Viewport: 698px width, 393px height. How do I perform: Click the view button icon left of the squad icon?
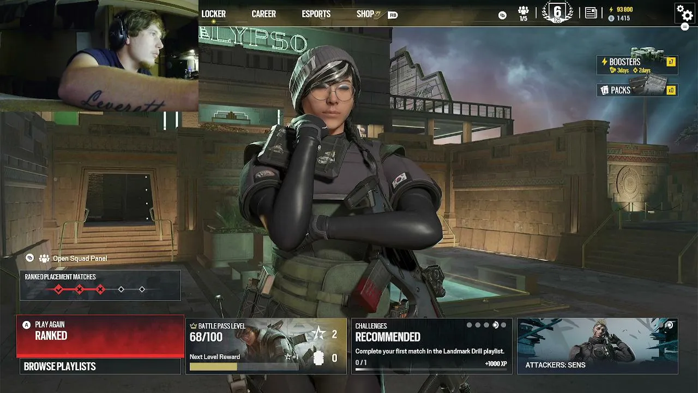tap(502, 15)
